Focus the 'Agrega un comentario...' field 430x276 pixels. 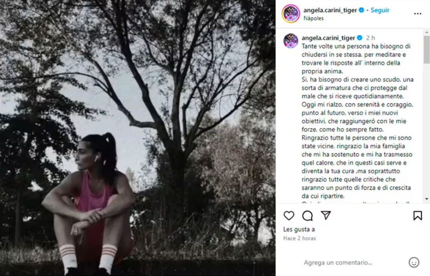[354, 263]
